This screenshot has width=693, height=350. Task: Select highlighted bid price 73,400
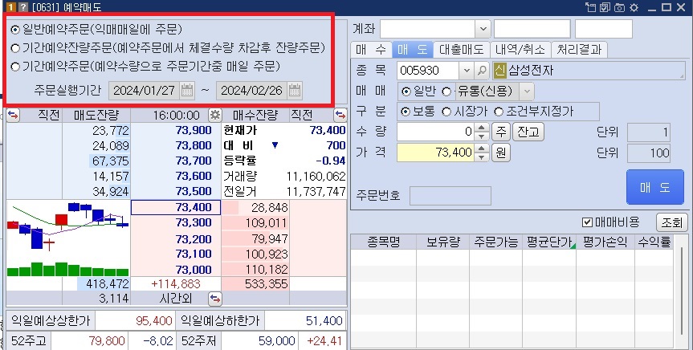pyautogui.click(x=176, y=207)
